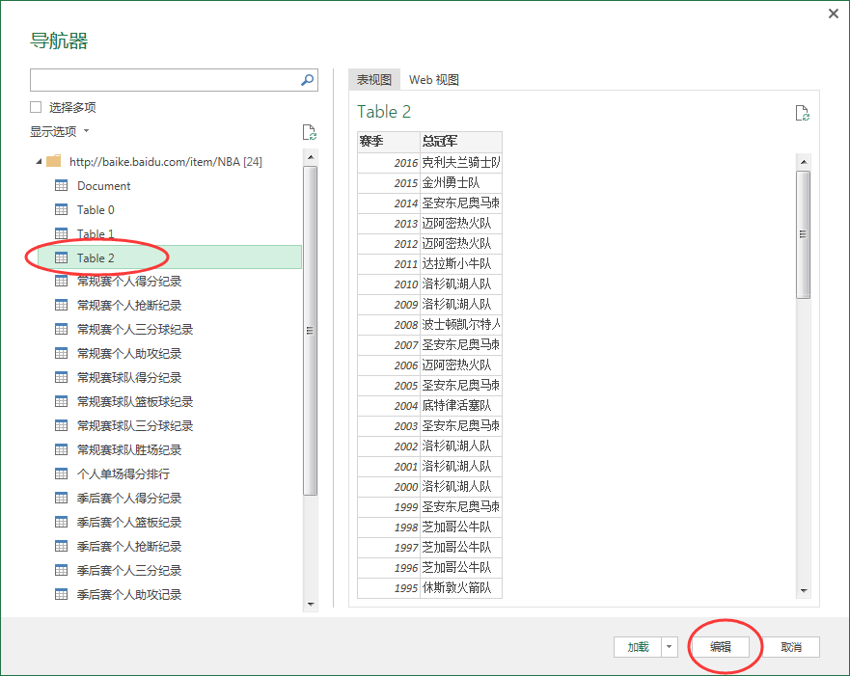
Task: Click table icon beside 常规赛个人三分球纪录
Action: (61, 330)
